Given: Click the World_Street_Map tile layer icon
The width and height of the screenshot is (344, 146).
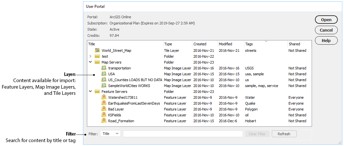Looking at the screenshot, I should (97, 50).
